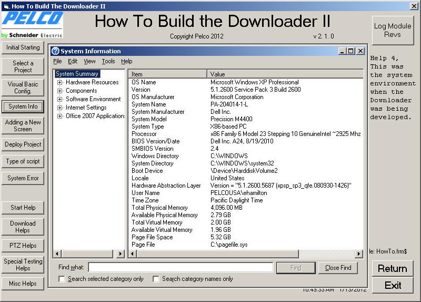The width and height of the screenshot is (421, 302).
Task: Minimize the System Information window
Action: click(342, 51)
